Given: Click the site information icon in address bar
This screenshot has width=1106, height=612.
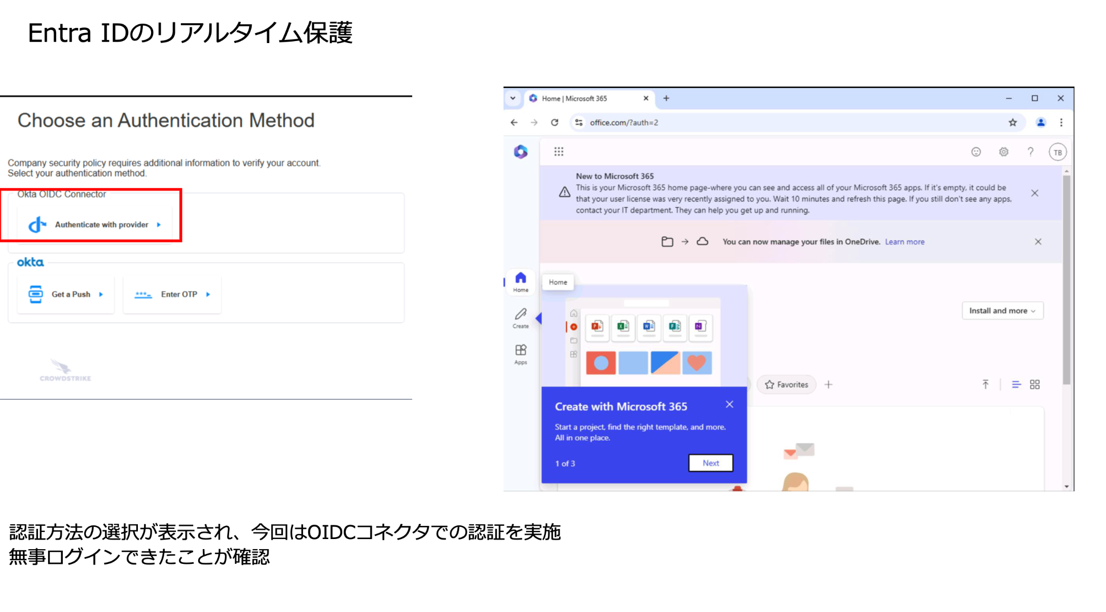Looking at the screenshot, I should (579, 123).
